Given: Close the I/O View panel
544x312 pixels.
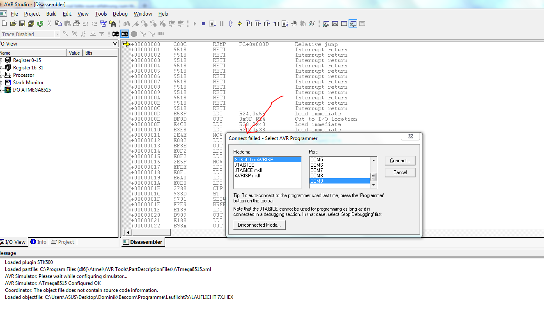Looking at the screenshot, I should tap(115, 44).
